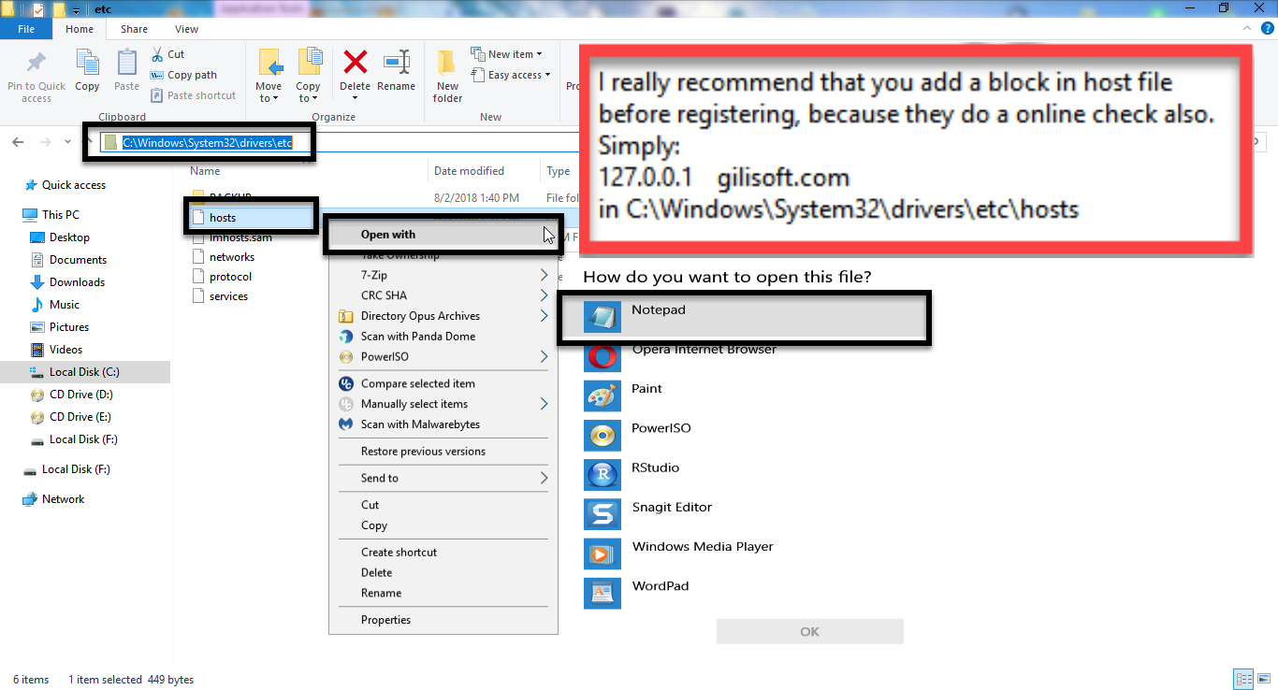Sort by the Type column header

pos(559,171)
